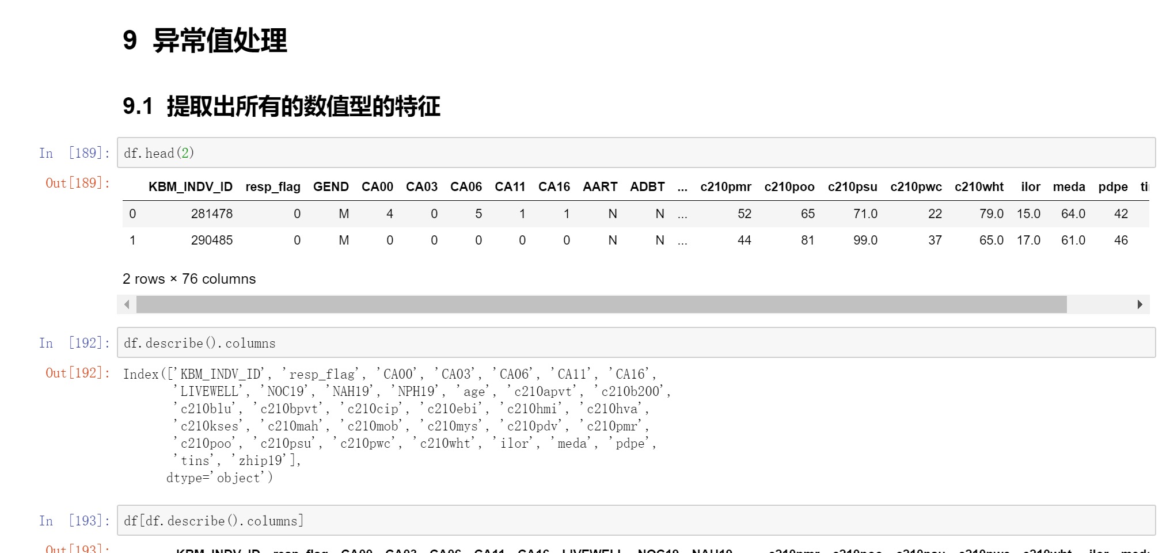Viewport: 1170px width, 553px height.
Task: Click the value 17.0 in ilor column
Action: pos(1028,241)
